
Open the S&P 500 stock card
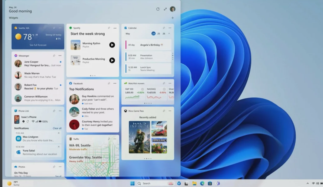tap(134, 94)
